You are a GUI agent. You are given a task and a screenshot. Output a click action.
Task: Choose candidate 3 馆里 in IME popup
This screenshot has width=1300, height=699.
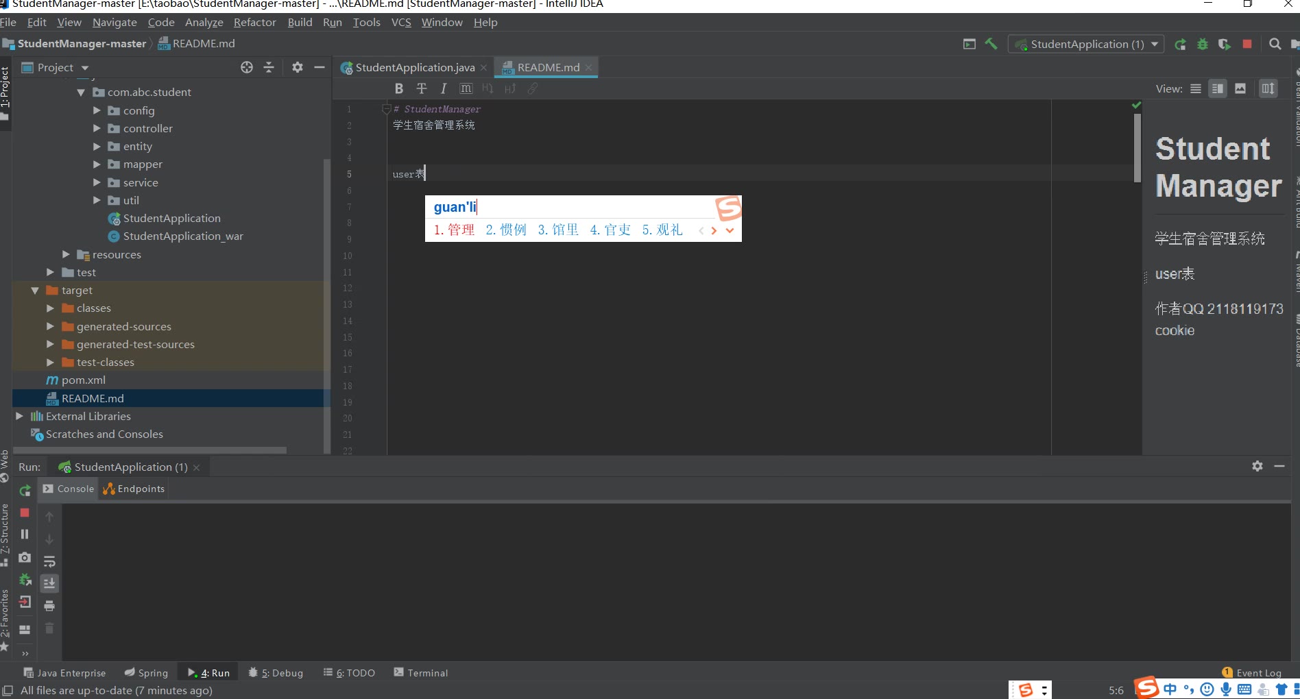tap(558, 230)
